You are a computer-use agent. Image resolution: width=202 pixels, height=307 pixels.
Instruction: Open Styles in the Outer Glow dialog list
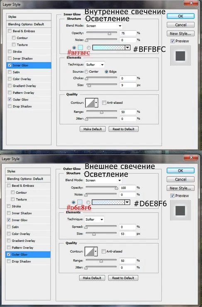(x=28, y=171)
